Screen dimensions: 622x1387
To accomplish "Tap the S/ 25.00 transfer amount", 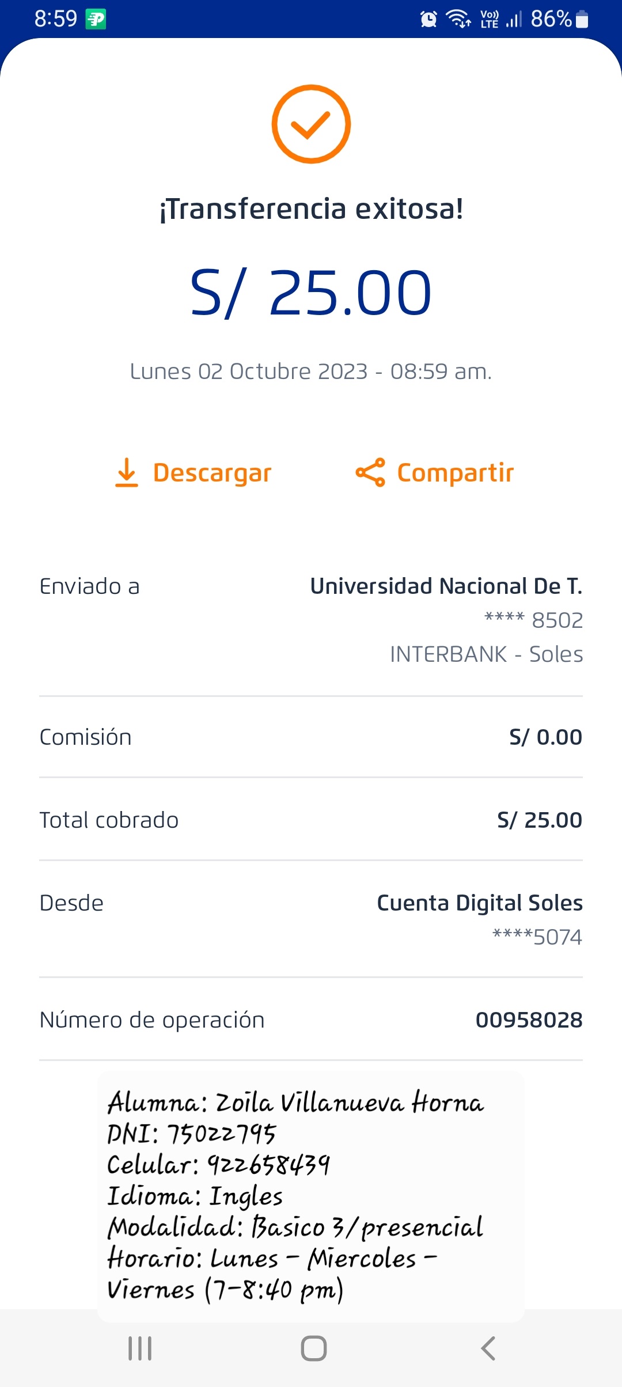I will [x=311, y=293].
